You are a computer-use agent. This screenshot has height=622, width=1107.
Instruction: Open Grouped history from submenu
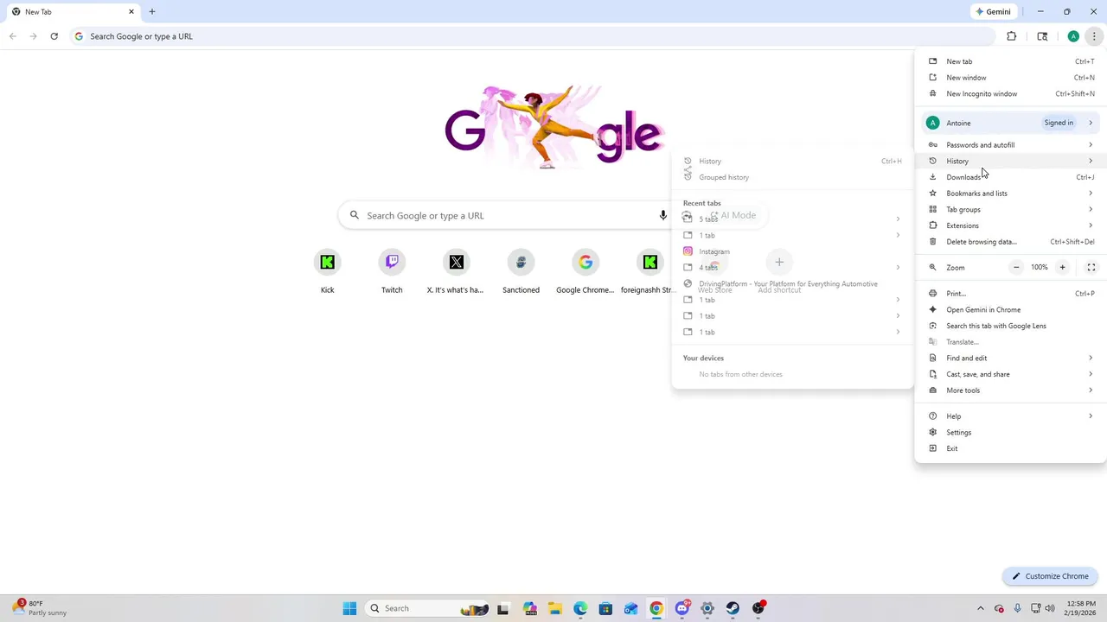tap(792, 177)
